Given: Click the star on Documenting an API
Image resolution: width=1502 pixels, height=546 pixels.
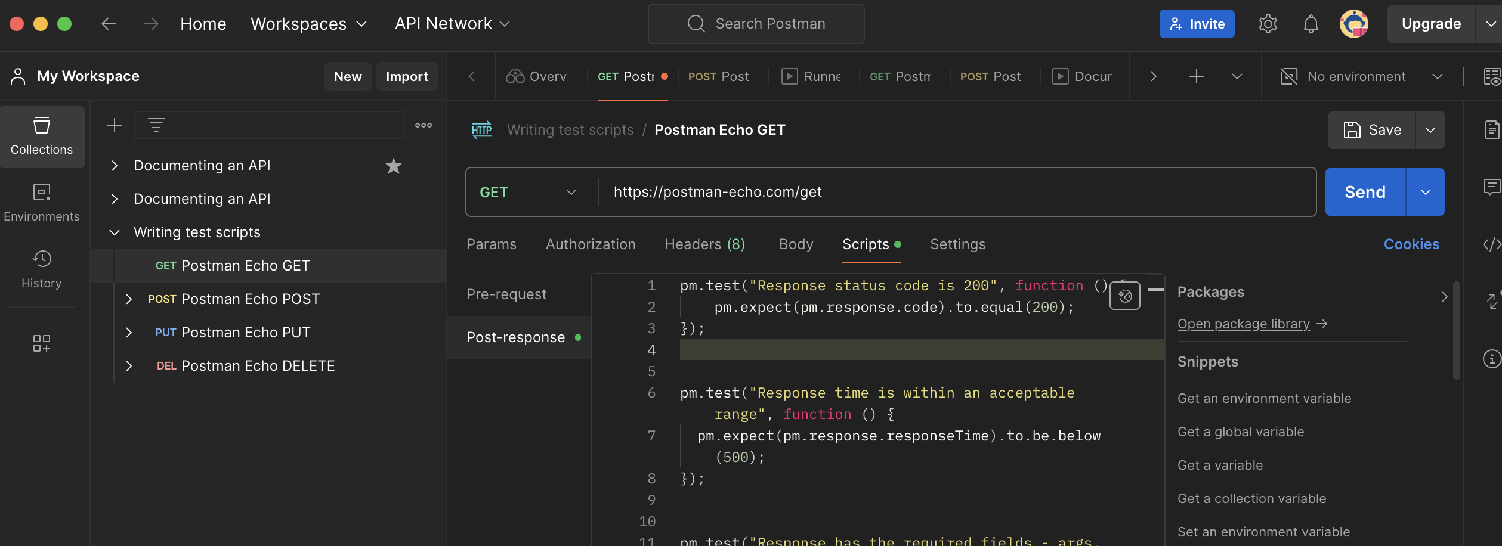Looking at the screenshot, I should 394,166.
